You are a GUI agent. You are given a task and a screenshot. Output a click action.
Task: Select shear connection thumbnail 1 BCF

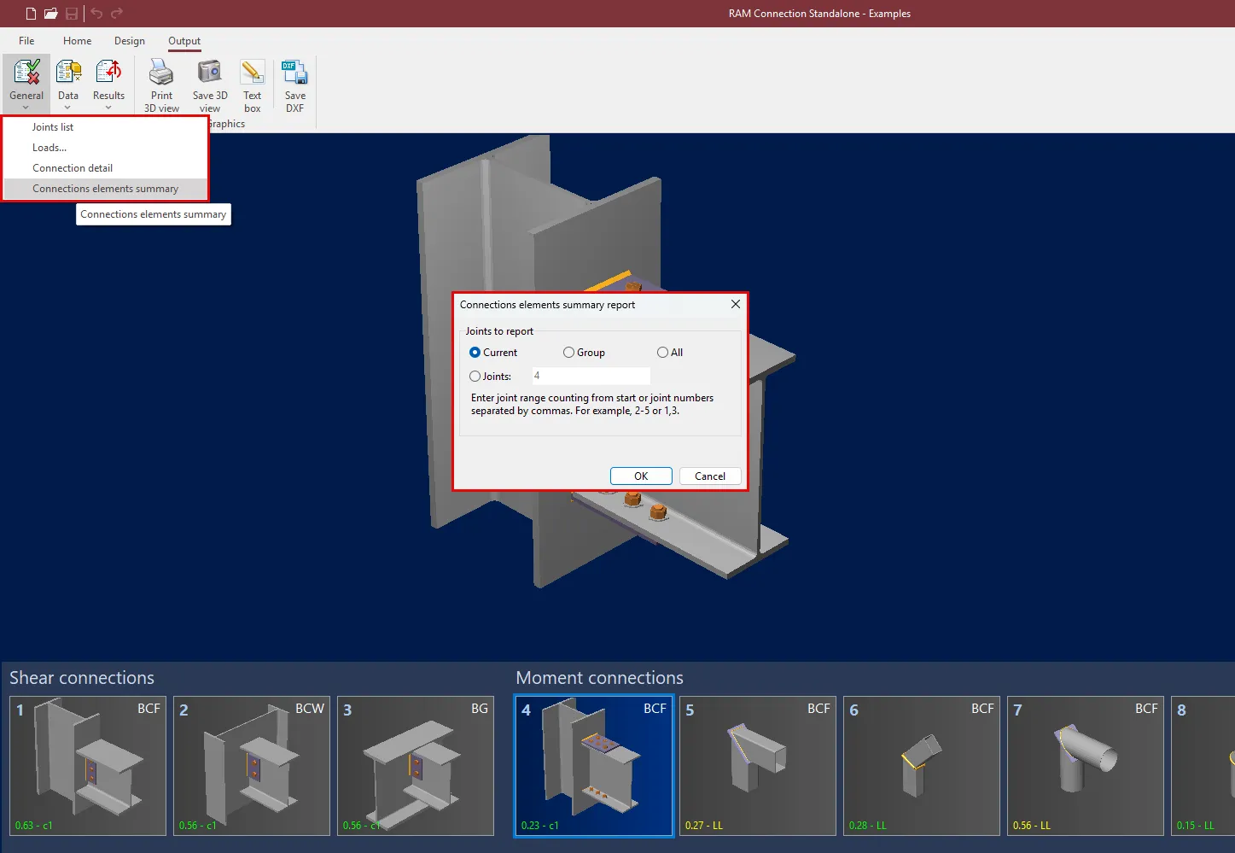(x=88, y=766)
